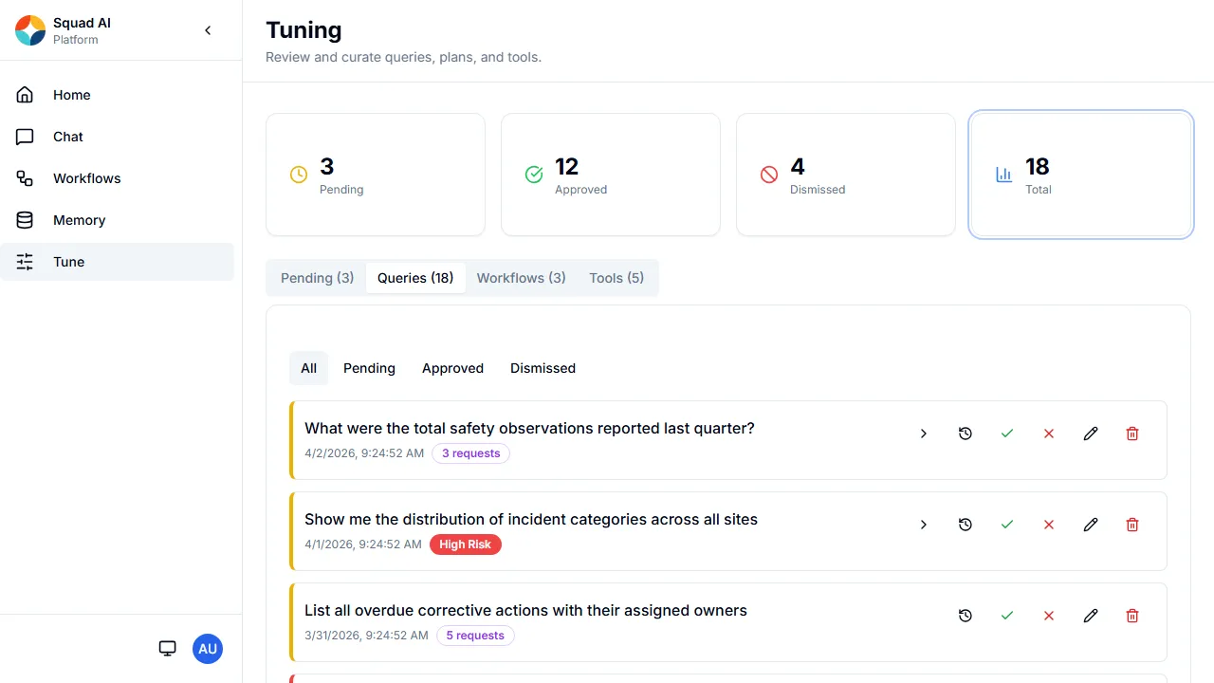Filter queries by Approved
Image resolution: width=1214 pixels, height=683 pixels.
452,368
